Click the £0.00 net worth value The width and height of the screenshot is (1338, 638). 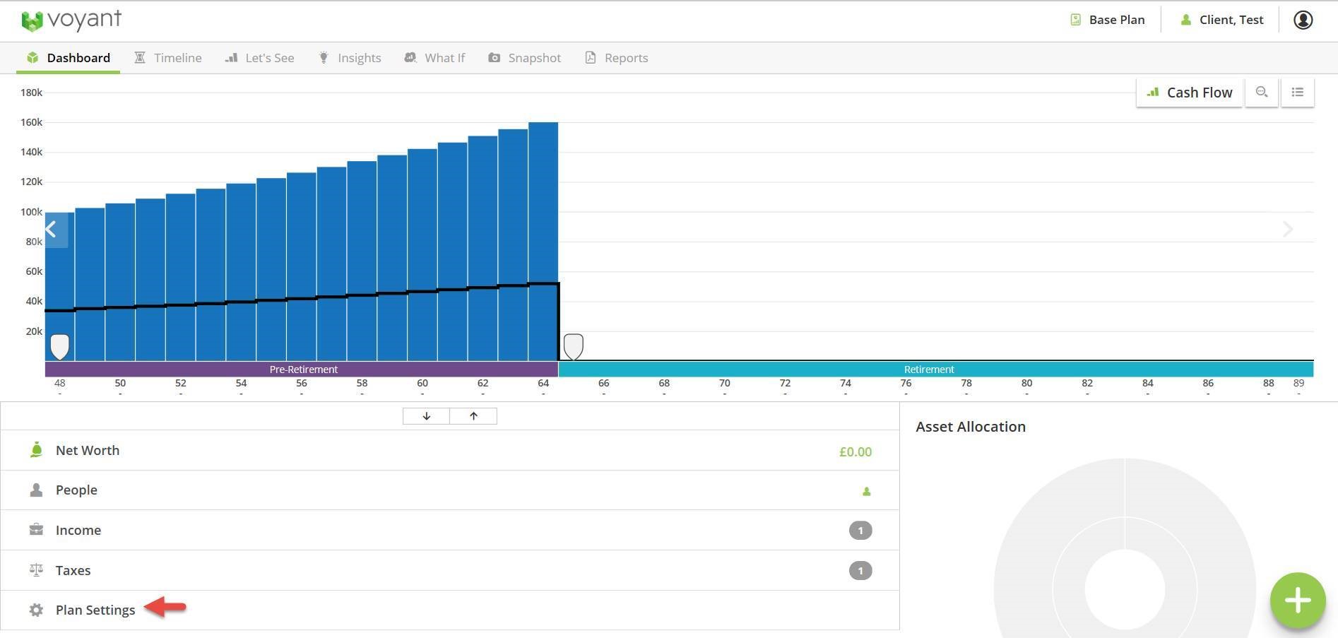click(x=855, y=451)
